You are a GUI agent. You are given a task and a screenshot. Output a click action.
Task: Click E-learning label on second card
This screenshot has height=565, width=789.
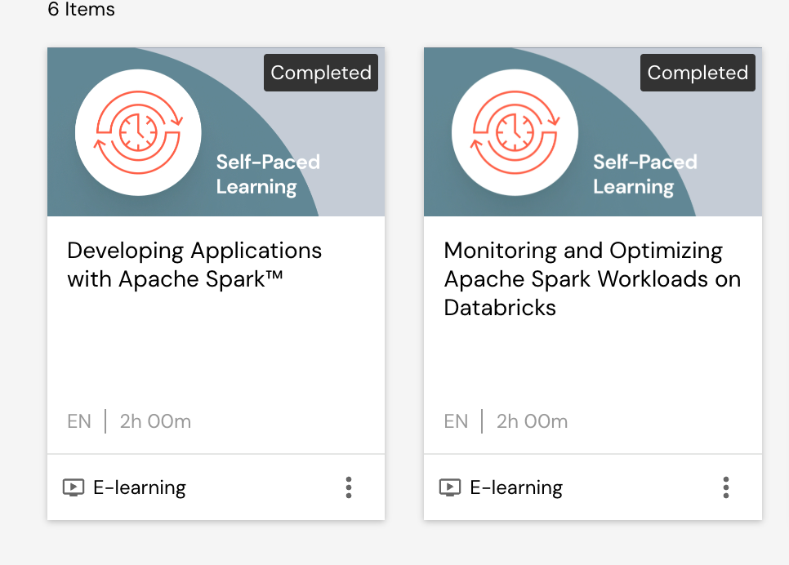click(516, 487)
